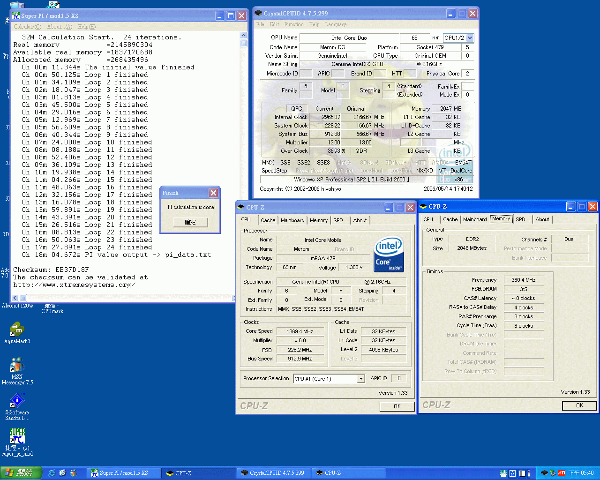Open the About..(A) menu in Super PI
Screen dimensions: 600x480
click(x=60, y=27)
